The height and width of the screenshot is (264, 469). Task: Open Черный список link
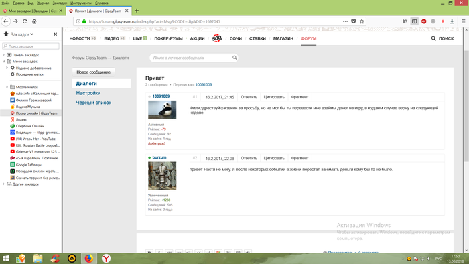pos(94,103)
